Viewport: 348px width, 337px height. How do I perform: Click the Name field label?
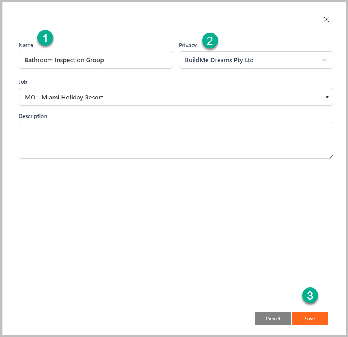(x=26, y=45)
